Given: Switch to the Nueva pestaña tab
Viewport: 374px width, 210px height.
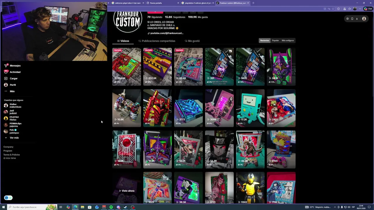Looking at the screenshot, I should pos(163,3).
